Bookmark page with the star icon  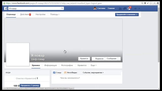[x=151, y=3]
